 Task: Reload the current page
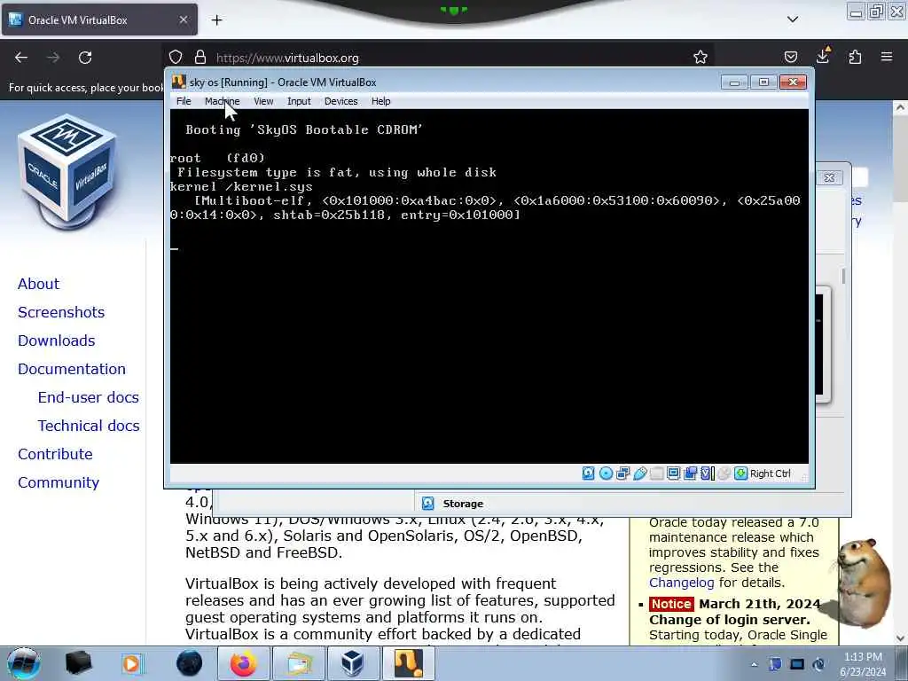(x=85, y=58)
